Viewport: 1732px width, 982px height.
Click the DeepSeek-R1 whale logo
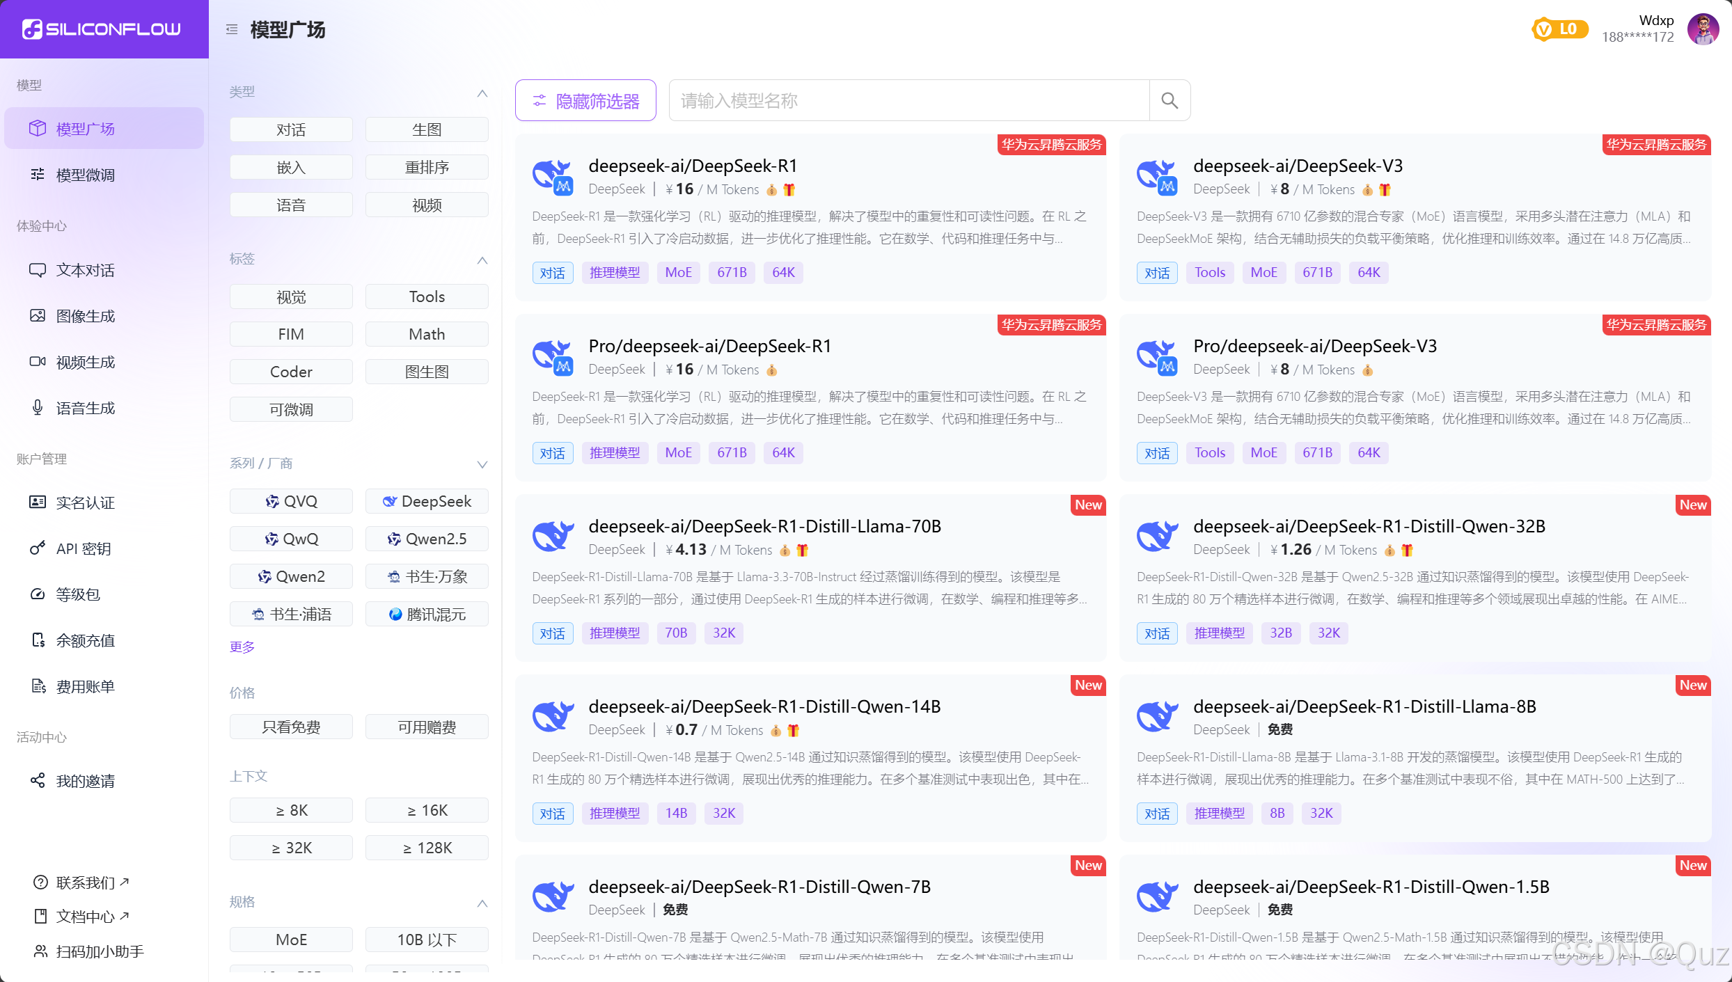553,177
